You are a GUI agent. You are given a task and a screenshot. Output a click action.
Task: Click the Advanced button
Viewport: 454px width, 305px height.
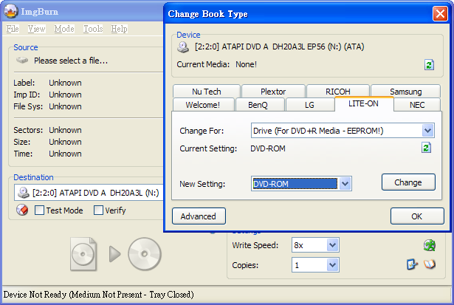coord(199,216)
